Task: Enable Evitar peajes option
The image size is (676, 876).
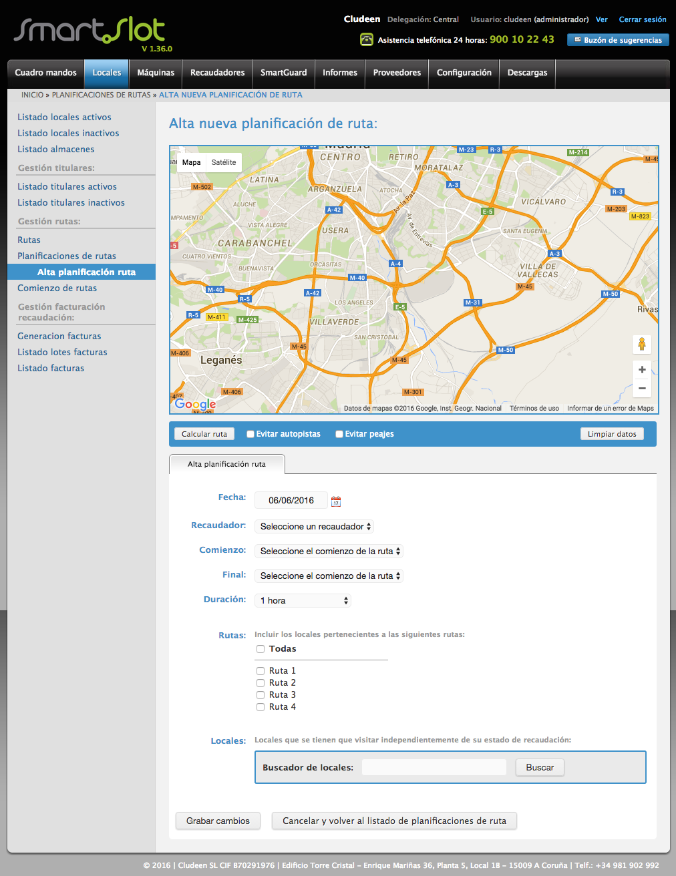Action: 339,434
